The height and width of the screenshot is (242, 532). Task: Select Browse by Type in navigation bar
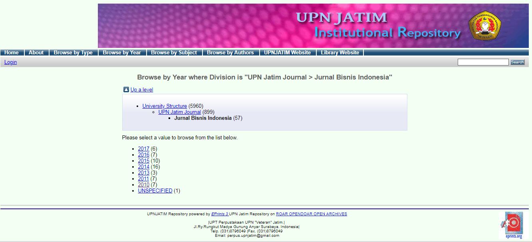(73, 53)
